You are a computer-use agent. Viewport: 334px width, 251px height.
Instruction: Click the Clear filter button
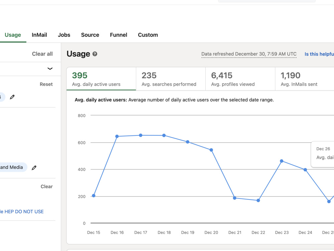tap(46, 186)
